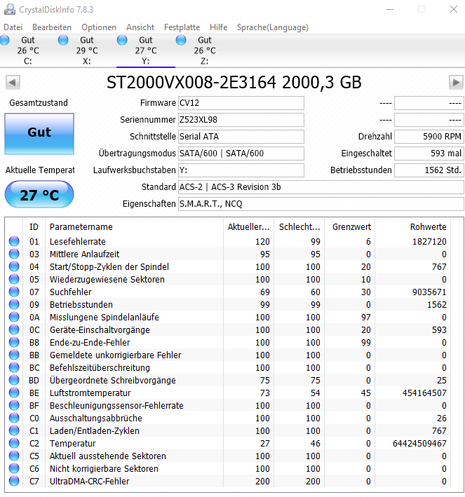
Task: Select the Betriebsstunden parameter row text
Action: pyautogui.click(x=81, y=305)
